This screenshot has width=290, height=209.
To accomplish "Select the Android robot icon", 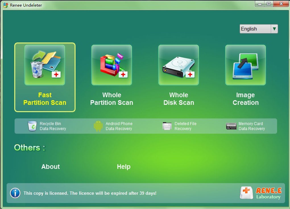I will click(x=98, y=126).
